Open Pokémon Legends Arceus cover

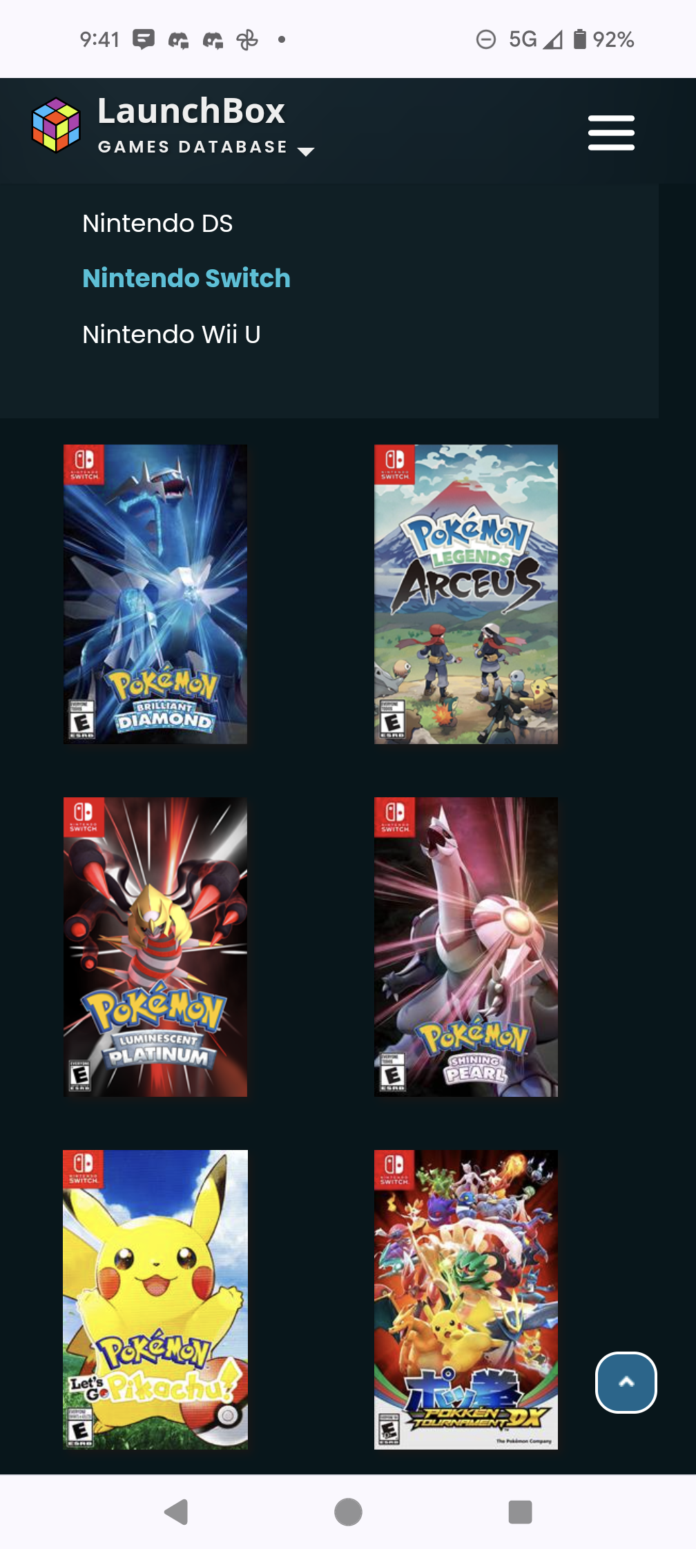click(466, 594)
